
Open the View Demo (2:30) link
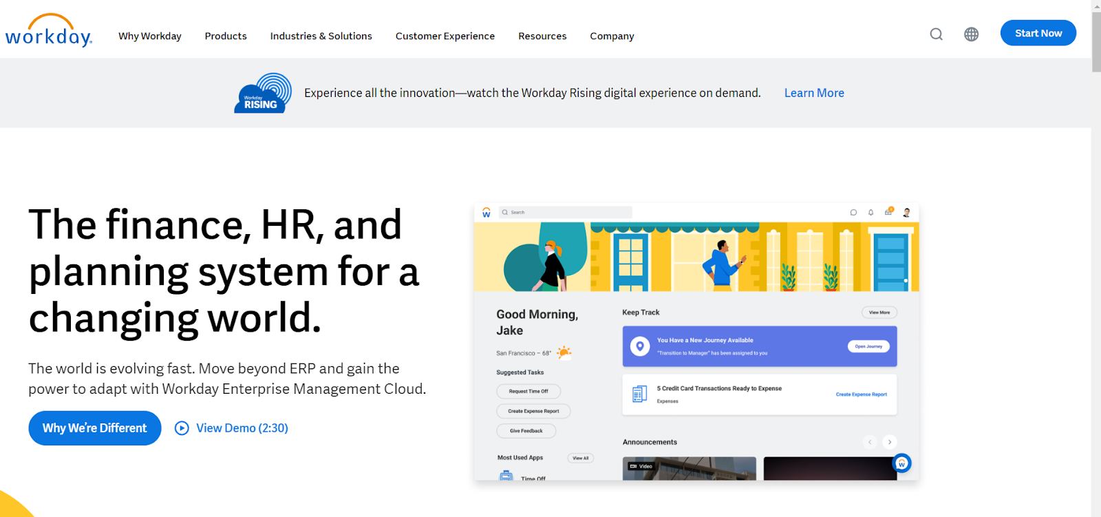[242, 428]
